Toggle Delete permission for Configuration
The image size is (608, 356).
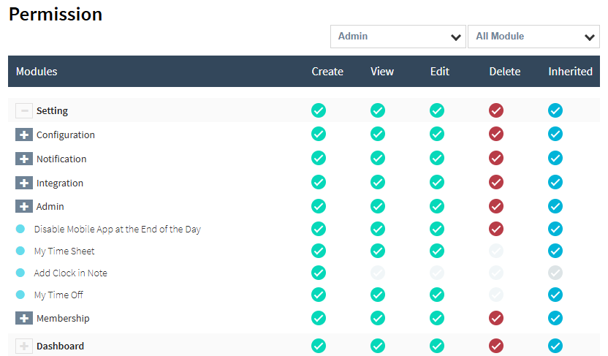click(x=496, y=134)
